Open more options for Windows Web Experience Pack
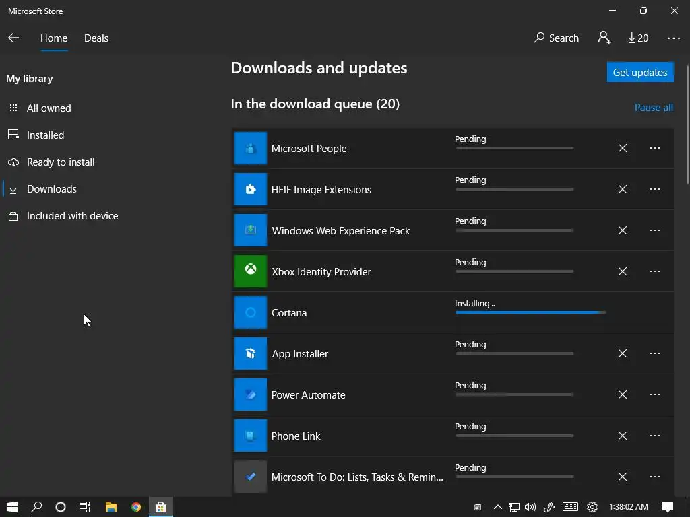The height and width of the screenshot is (517, 690). tap(655, 230)
